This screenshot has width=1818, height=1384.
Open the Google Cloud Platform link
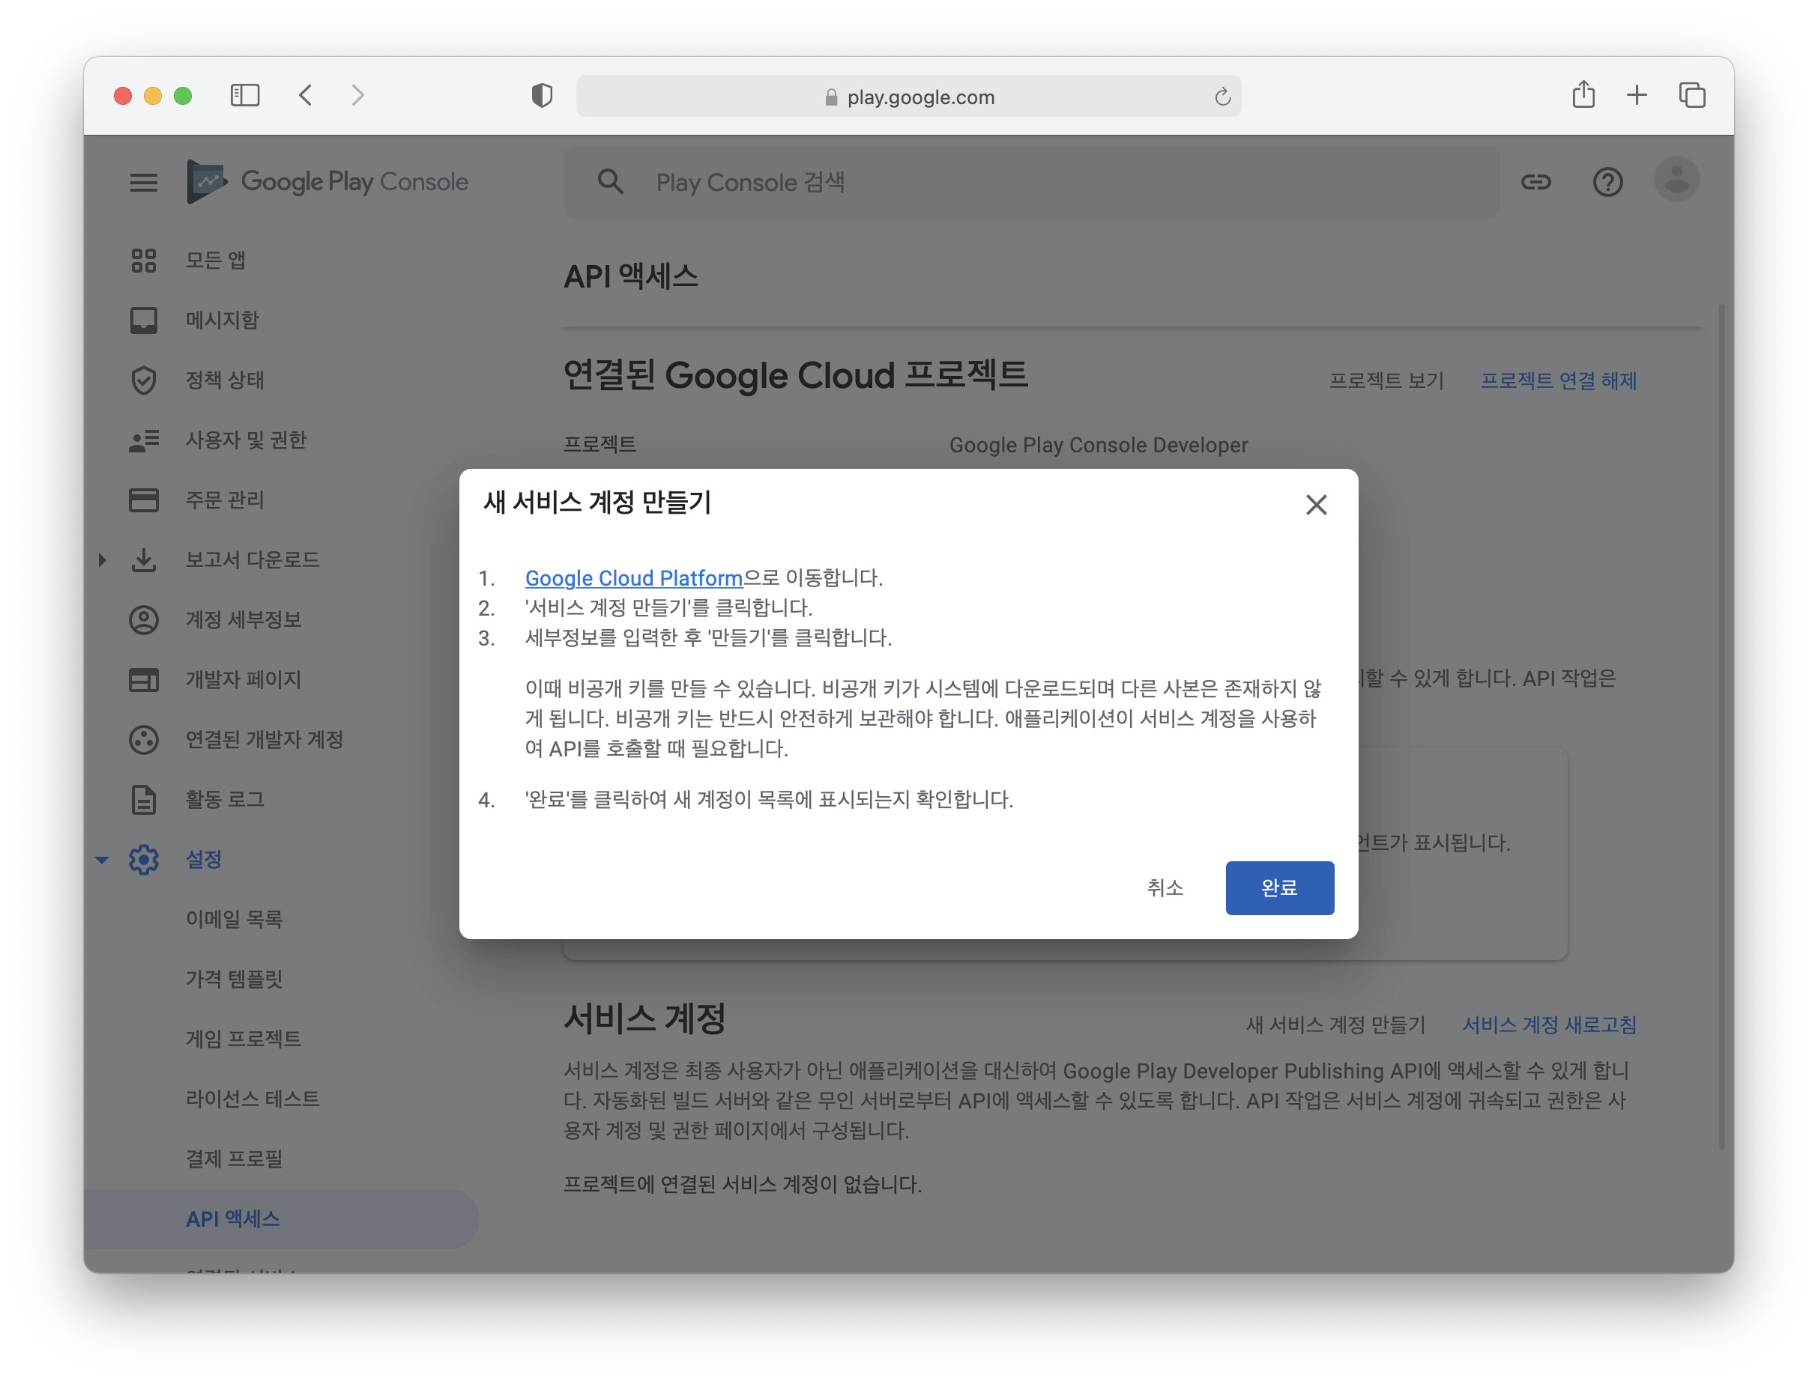pos(633,577)
